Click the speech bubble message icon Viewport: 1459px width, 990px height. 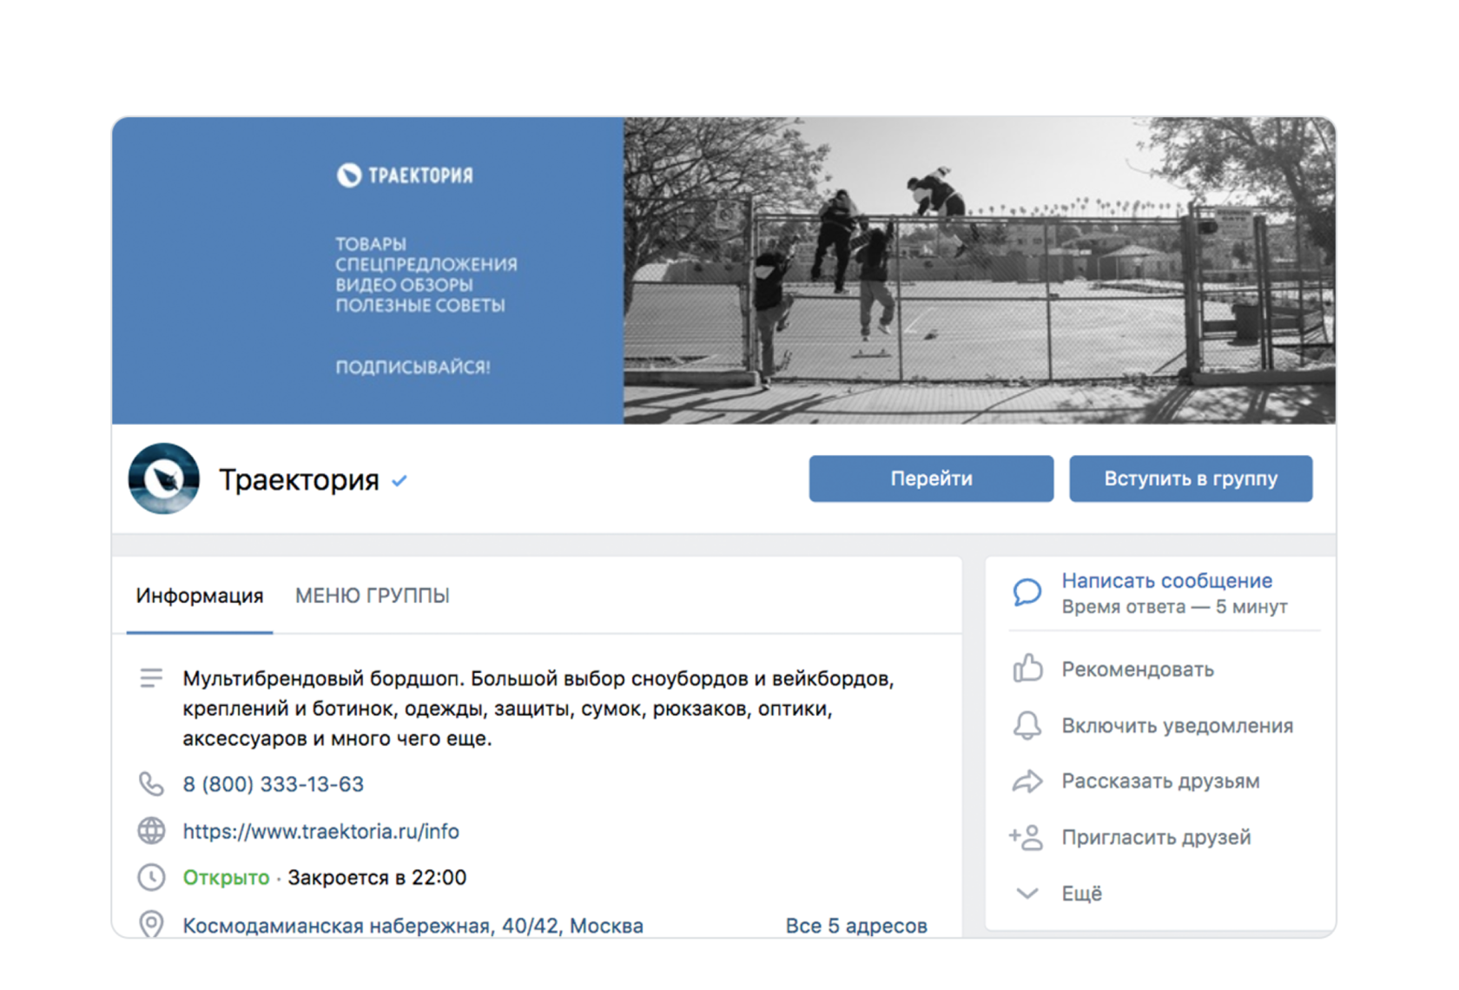point(1027,592)
